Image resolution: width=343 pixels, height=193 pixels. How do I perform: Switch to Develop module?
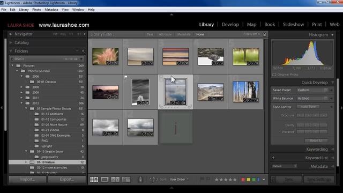pyautogui.click(x=230, y=25)
